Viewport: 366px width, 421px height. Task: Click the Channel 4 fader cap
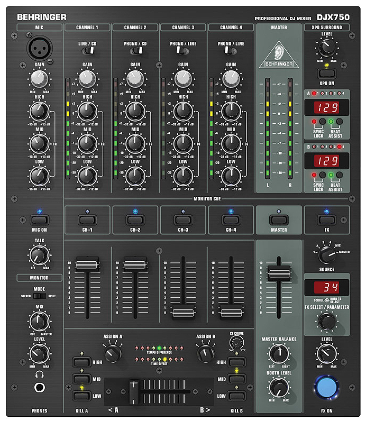[231, 312]
